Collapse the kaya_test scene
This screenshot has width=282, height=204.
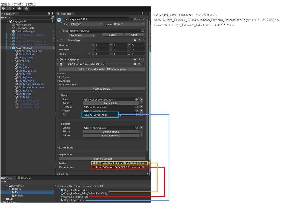click(x=7, y=22)
